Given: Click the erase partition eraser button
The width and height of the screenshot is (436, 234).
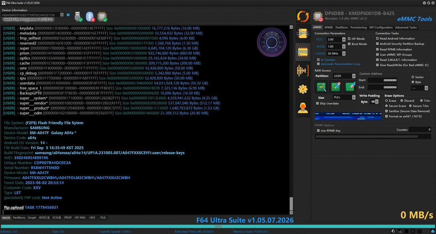Looking at the screenshot, I should [x=350, y=87].
